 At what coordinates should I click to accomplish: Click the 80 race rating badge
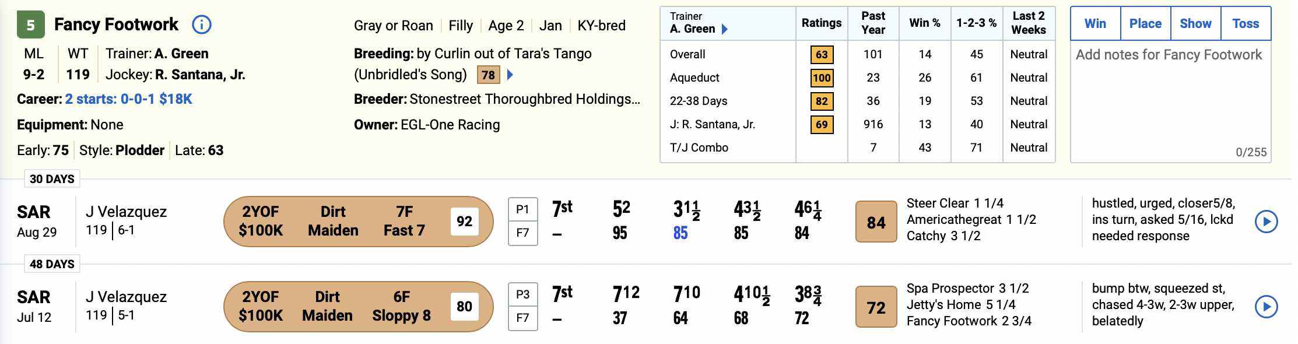pyautogui.click(x=464, y=307)
